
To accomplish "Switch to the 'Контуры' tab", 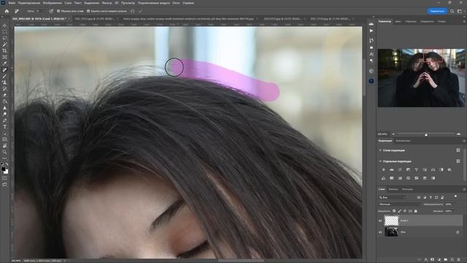I will click(408, 189).
